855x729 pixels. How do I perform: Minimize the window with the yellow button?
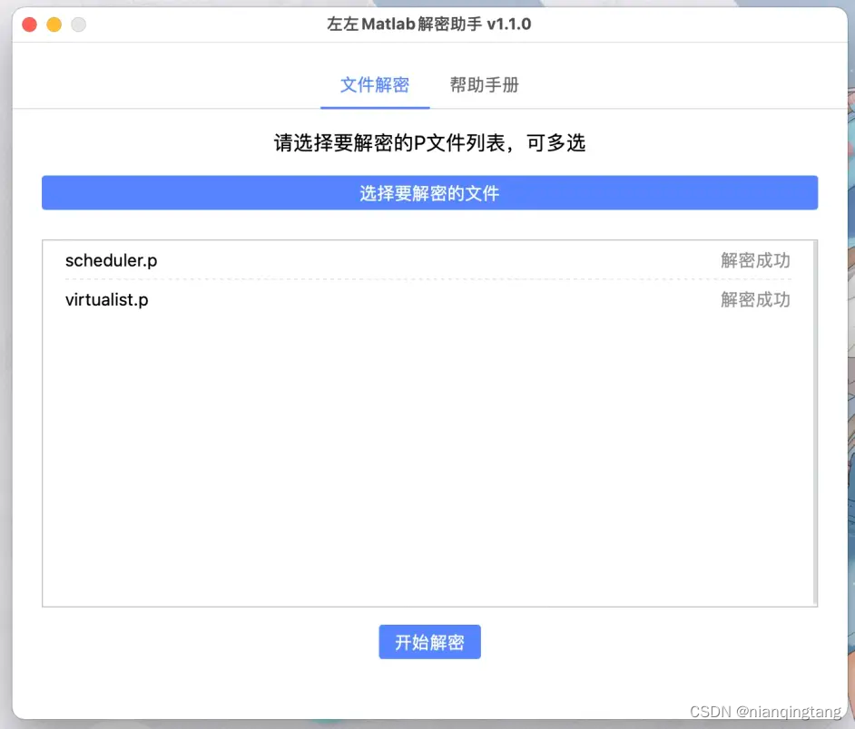point(54,24)
